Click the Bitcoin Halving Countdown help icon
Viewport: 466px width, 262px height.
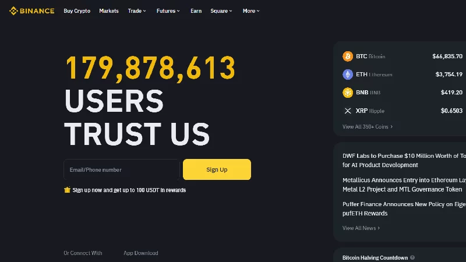(412, 257)
